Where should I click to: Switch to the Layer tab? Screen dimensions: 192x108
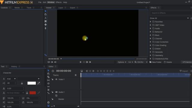(61, 8)
